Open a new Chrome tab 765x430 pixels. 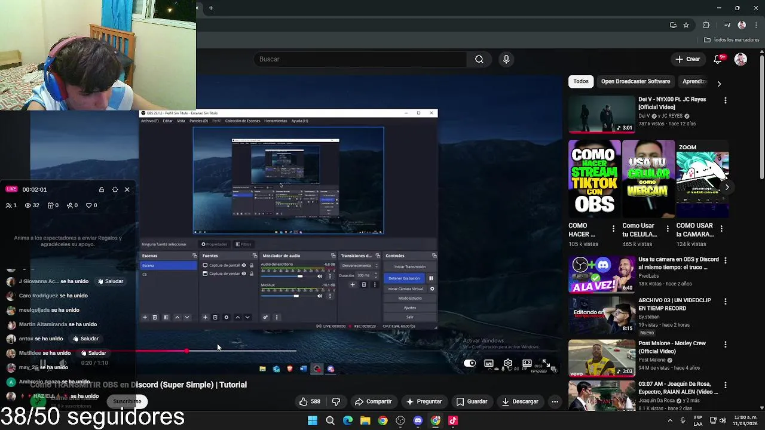tap(211, 8)
